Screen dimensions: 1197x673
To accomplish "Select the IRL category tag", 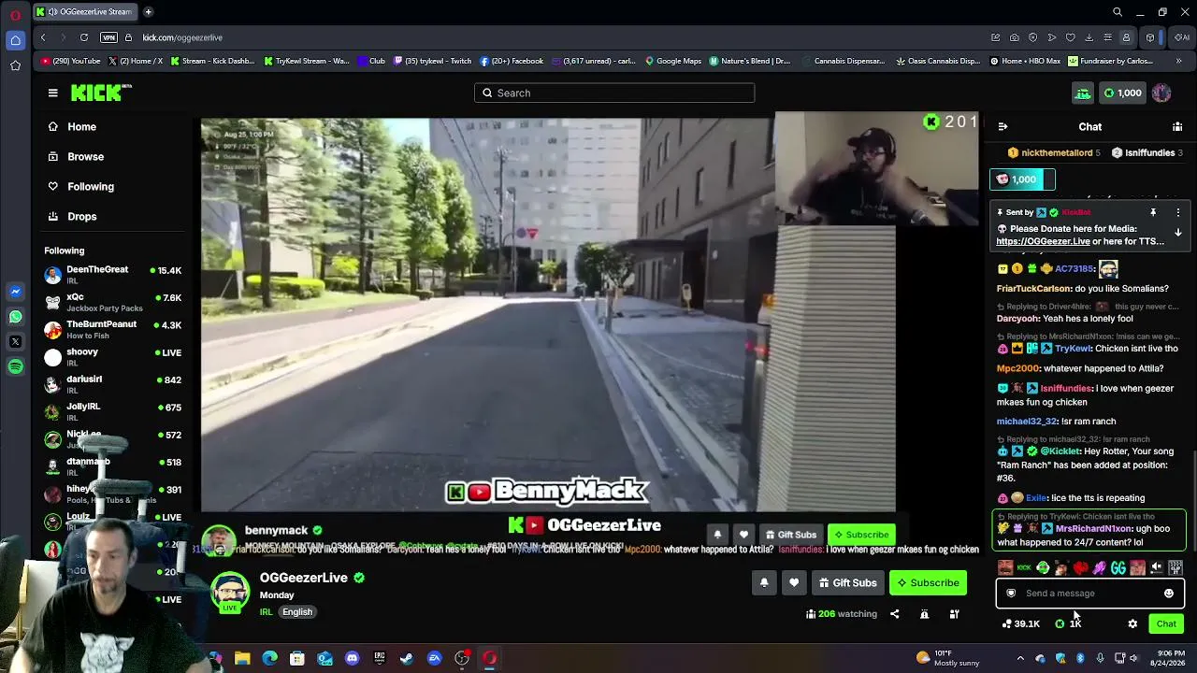I will tap(266, 612).
